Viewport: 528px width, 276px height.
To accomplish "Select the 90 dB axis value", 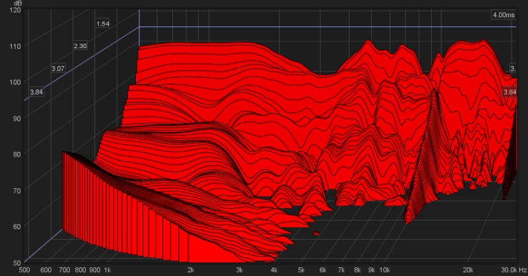I will pyautogui.click(x=17, y=118).
